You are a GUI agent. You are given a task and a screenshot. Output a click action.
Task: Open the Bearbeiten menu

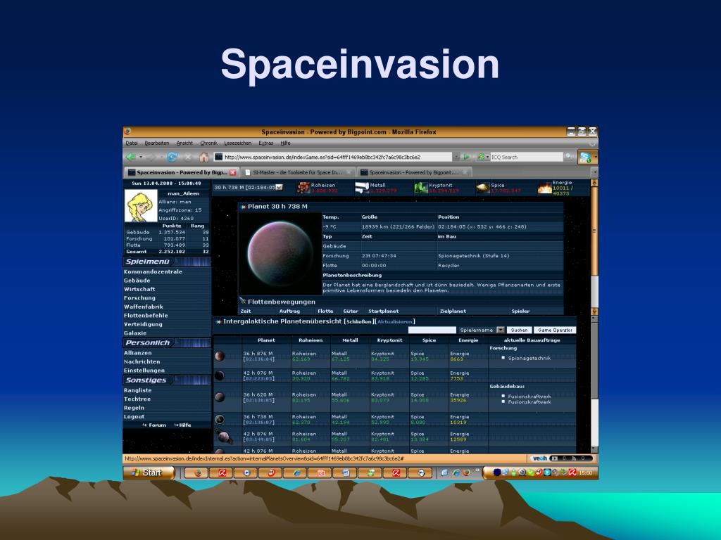157,143
